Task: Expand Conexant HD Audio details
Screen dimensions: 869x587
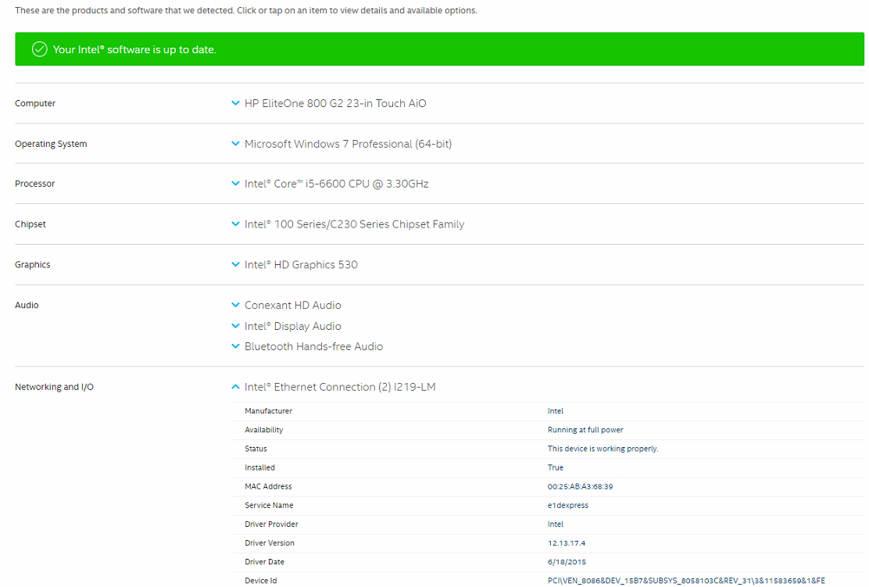Action: (x=287, y=306)
